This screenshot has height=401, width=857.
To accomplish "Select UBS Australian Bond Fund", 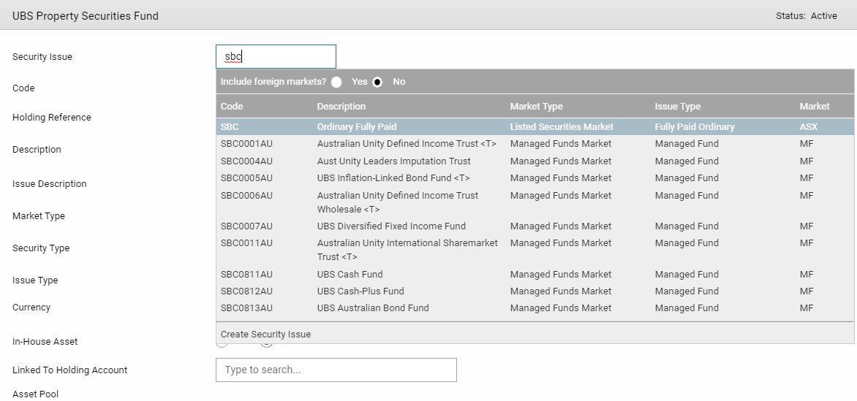I will tap(373, 308).
